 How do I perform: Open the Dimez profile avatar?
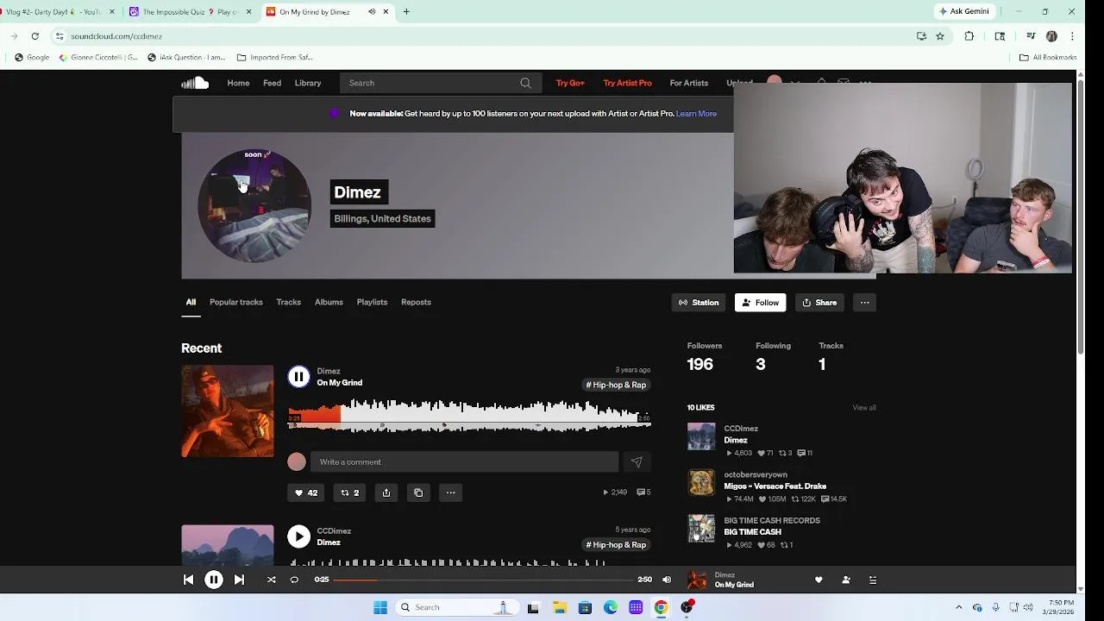pyautogui.click(x=254, y=205)
